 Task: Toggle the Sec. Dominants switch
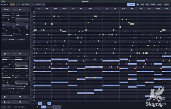[27, 27]
